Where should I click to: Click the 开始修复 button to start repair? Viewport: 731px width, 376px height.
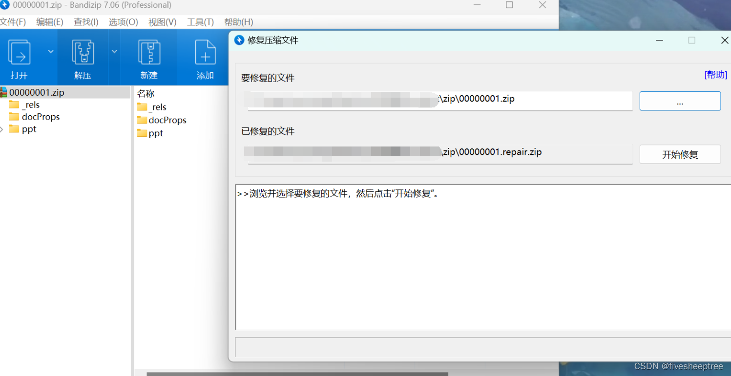680,154
